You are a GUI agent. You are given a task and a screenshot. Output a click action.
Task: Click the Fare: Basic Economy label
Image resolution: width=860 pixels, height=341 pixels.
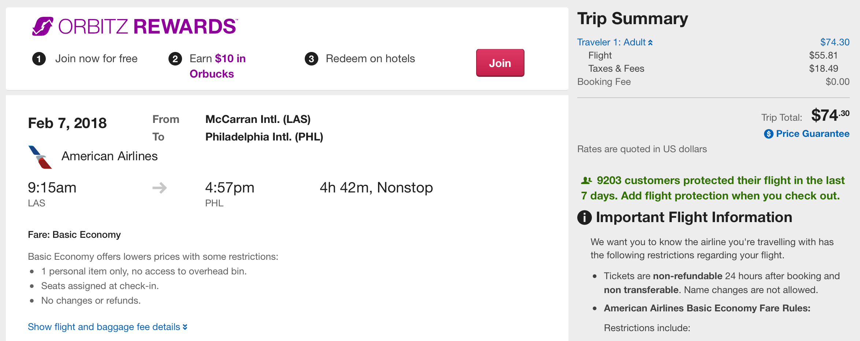(74, 235)
